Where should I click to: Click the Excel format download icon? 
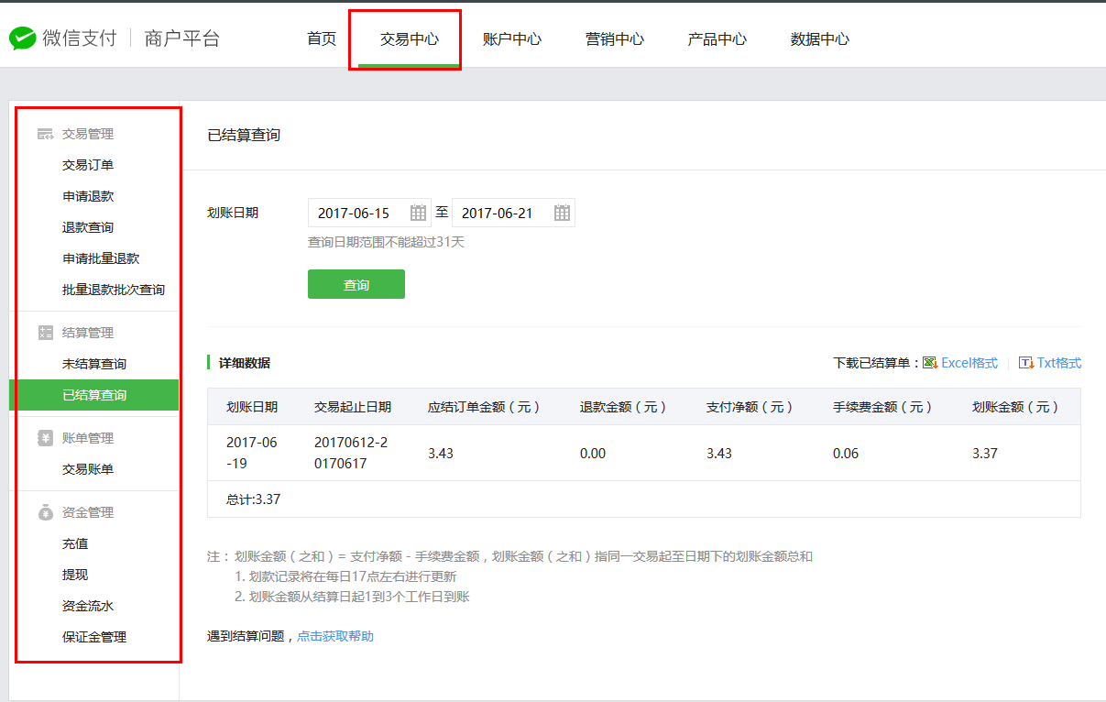click(929, 363)
